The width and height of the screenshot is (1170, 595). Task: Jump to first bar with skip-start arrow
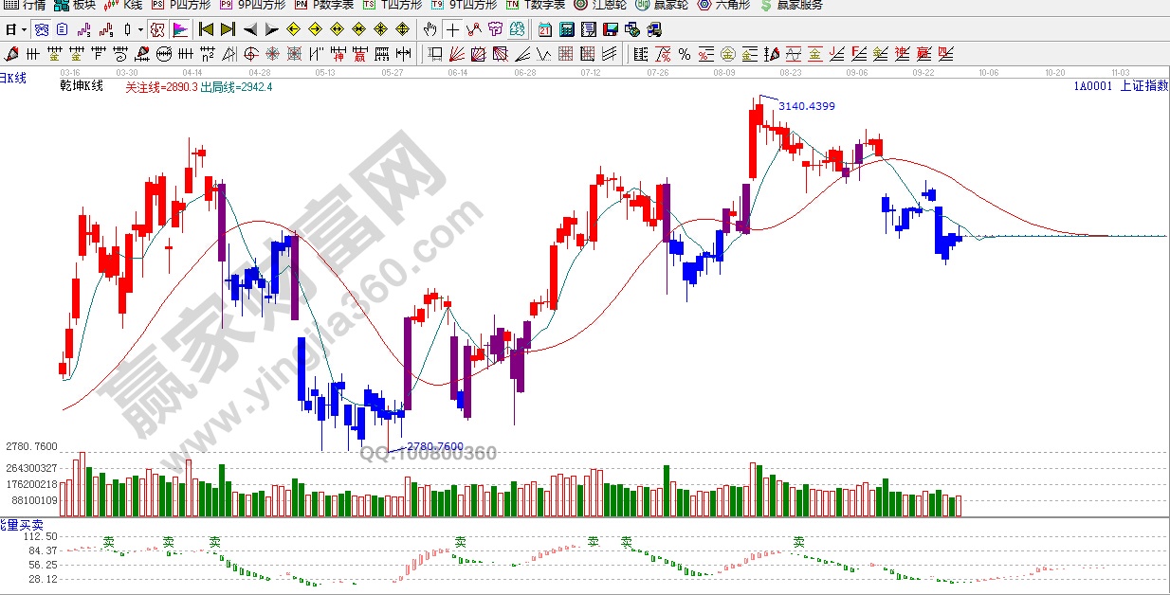click(x=206, y=29)
